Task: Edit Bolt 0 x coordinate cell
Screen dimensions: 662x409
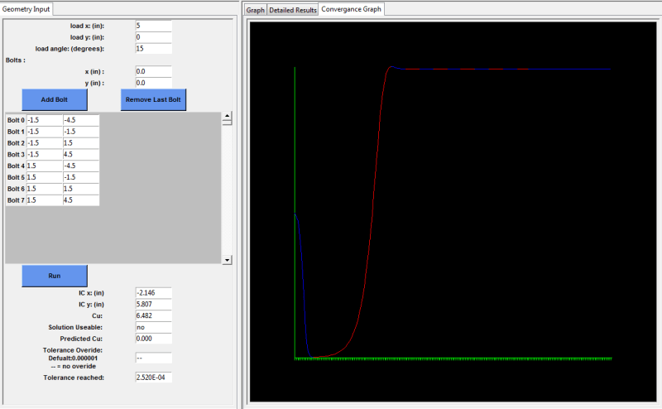Action: click(45, 120)
